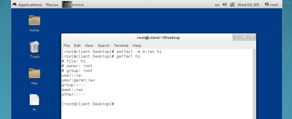
Task: Click the '# group: root' output line
Action: (77, 71)
